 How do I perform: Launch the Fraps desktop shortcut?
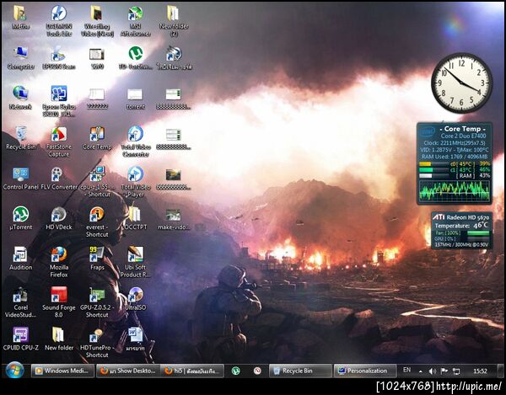point(97,259)
